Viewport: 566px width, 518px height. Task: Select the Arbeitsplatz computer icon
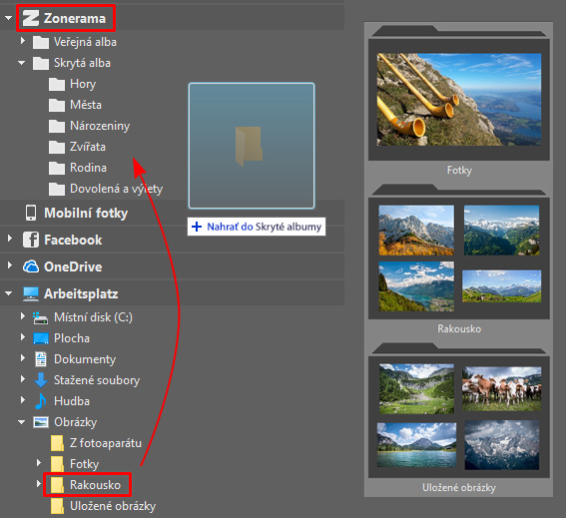coord(31,293)
